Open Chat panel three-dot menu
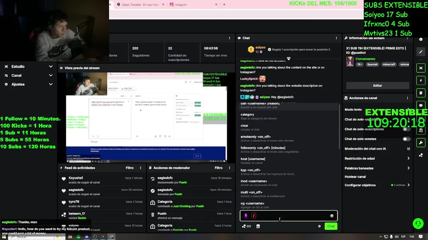The image size is (428, 240). point(336,38)
